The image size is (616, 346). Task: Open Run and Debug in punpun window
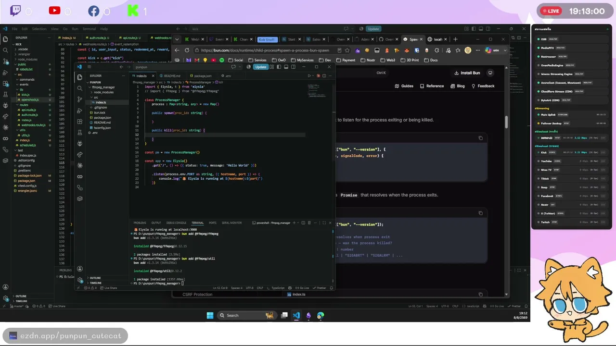point(80,111)
